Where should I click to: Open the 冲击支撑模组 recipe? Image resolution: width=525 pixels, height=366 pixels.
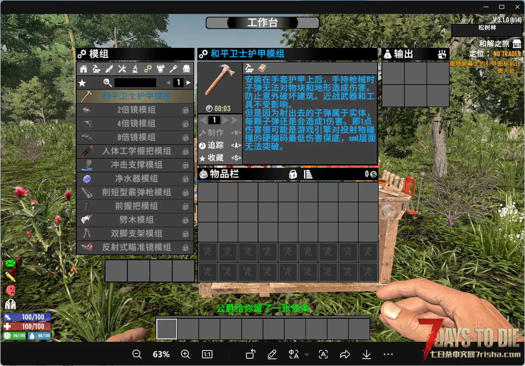[x=135, y=165]
